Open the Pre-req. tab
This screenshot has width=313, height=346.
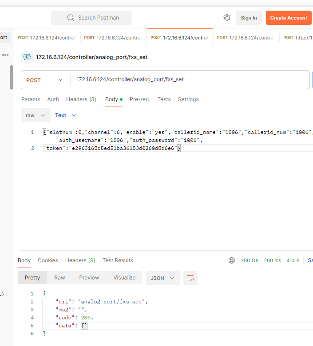pyautogui.click(x=140, y=99)
